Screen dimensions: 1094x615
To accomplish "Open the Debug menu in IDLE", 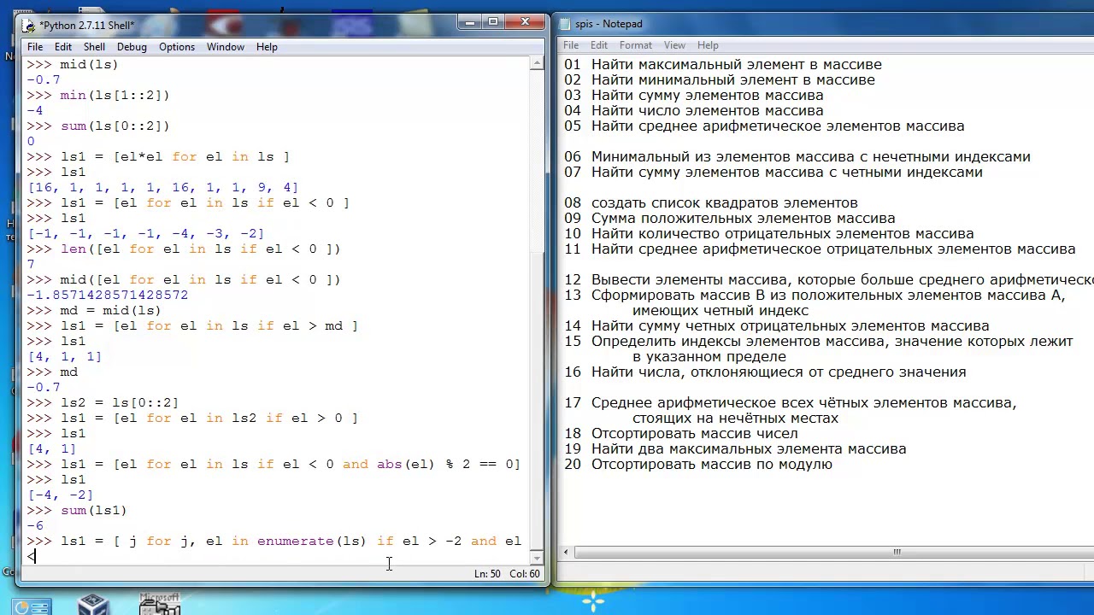I will click(132, 47).
